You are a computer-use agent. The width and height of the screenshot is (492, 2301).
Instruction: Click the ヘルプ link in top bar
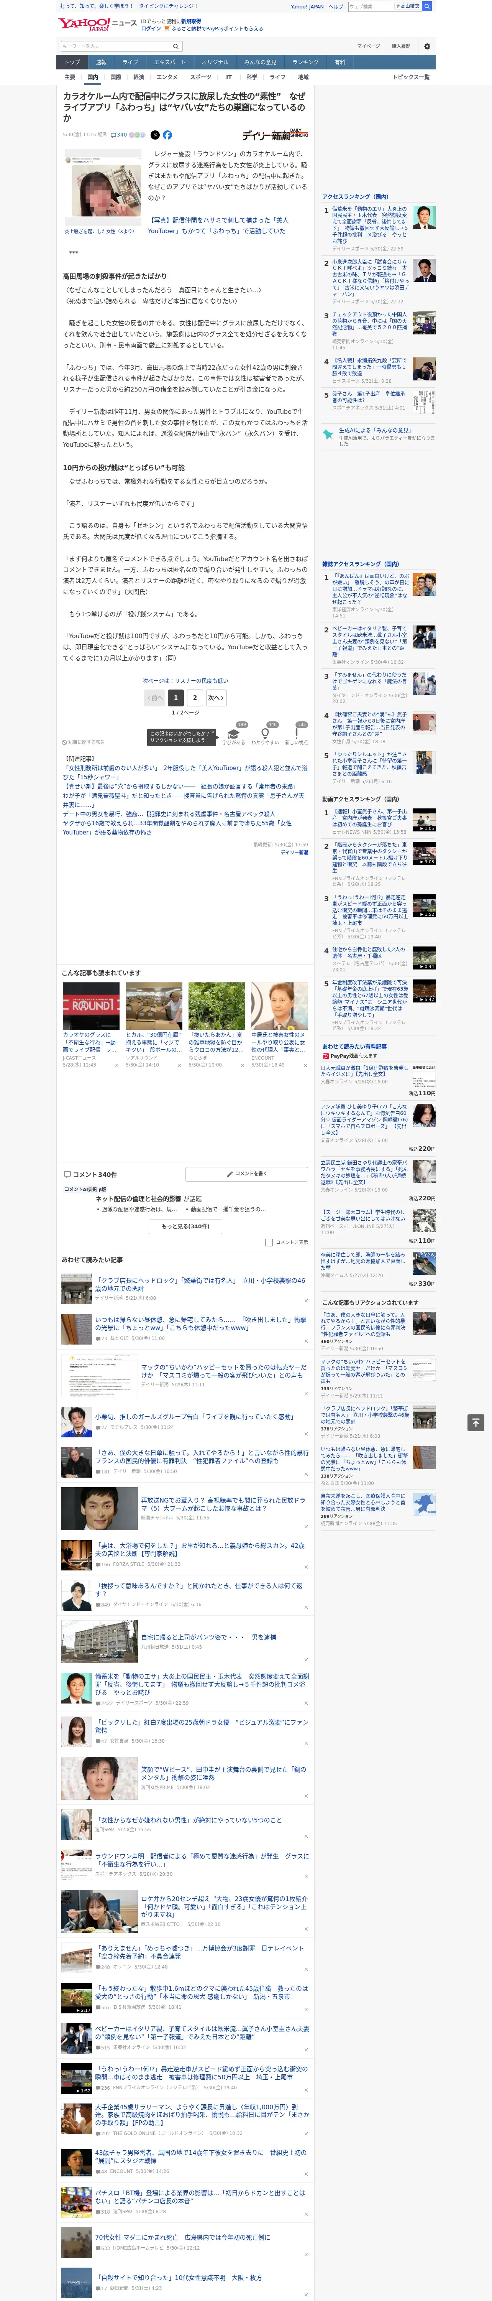point(336,6)
